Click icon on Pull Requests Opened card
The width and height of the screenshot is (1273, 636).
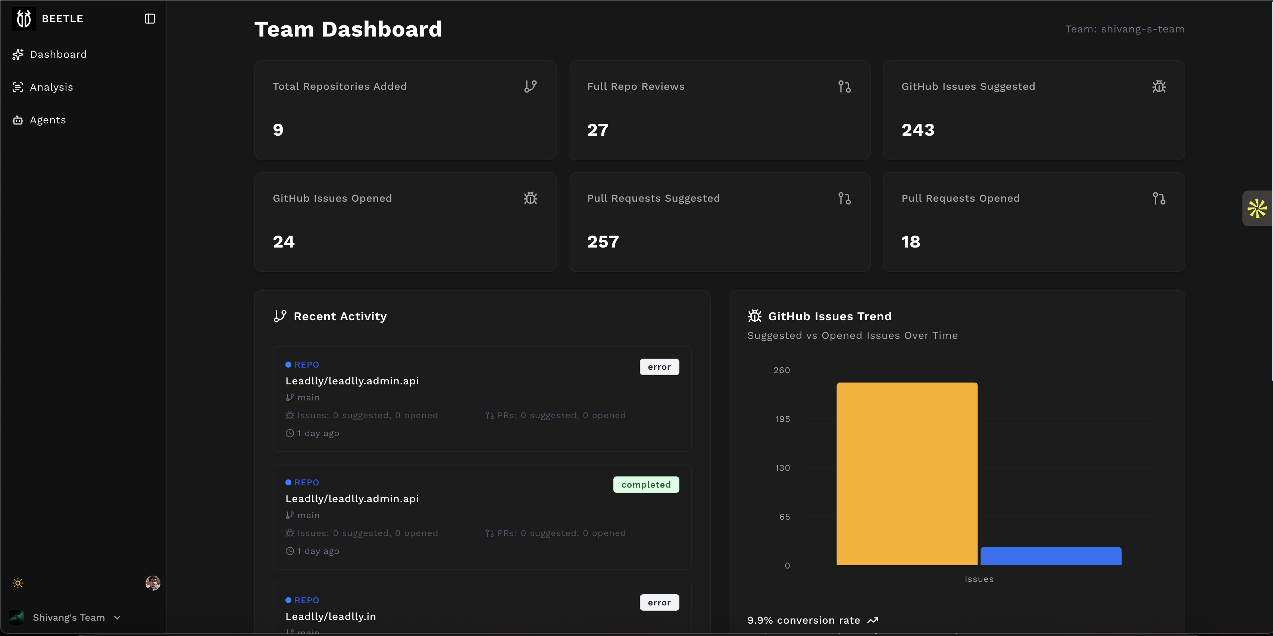pyautogui.click(x=1158, y=198)
